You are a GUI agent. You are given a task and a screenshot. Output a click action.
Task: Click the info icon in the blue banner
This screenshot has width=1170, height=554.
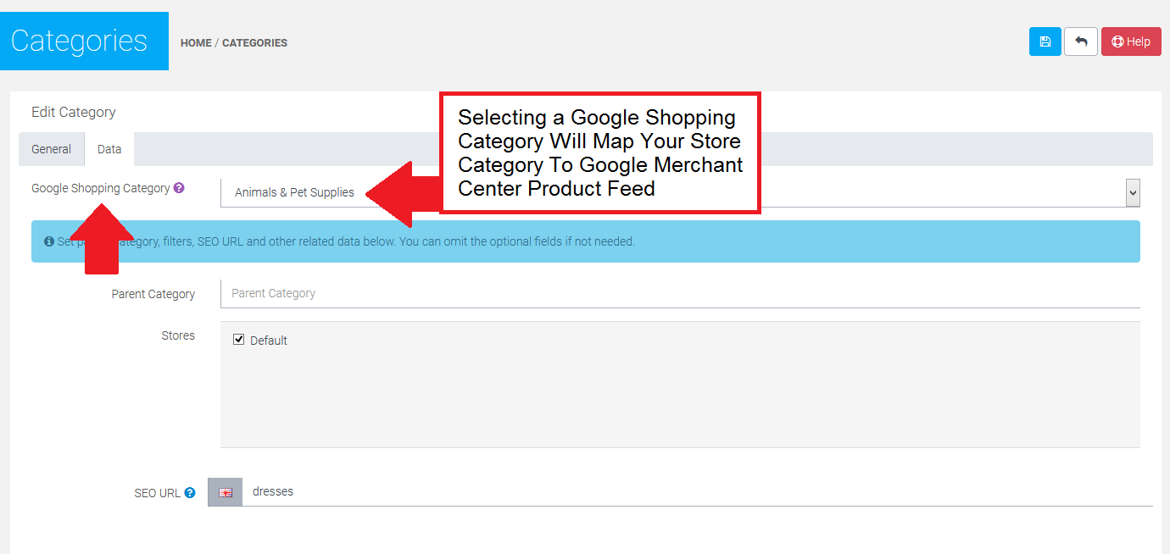pyautogui.click(x=49, y=241)
